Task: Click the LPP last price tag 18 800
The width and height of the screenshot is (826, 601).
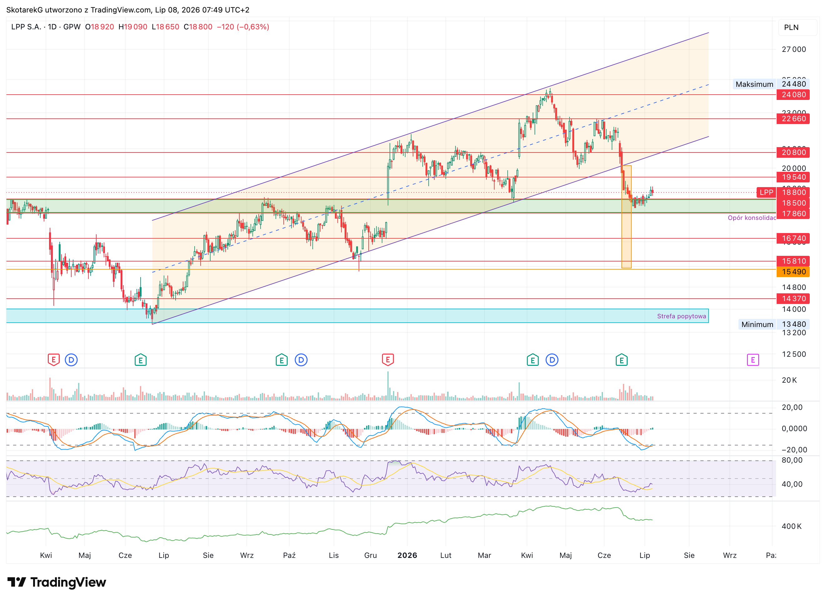Action: coord(783,192)
